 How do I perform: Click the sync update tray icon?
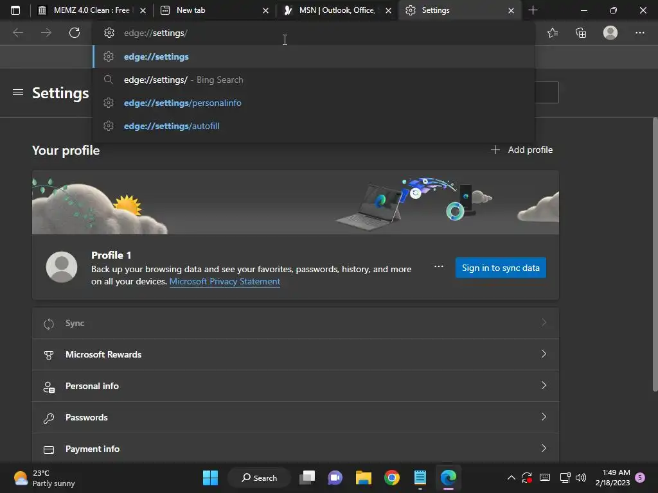527,478
